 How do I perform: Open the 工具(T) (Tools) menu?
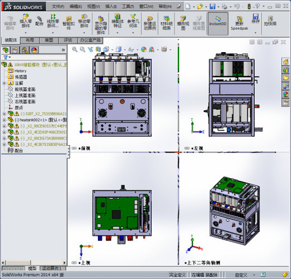click(128, 7)
